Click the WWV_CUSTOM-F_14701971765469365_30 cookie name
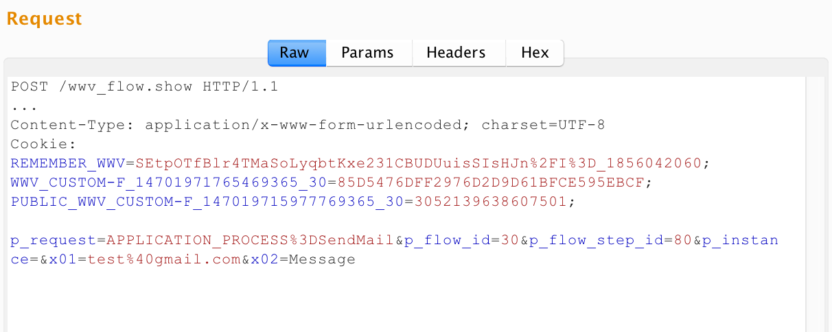The width and height of the screenshot is (832, 332). click(x=168, y=183)
